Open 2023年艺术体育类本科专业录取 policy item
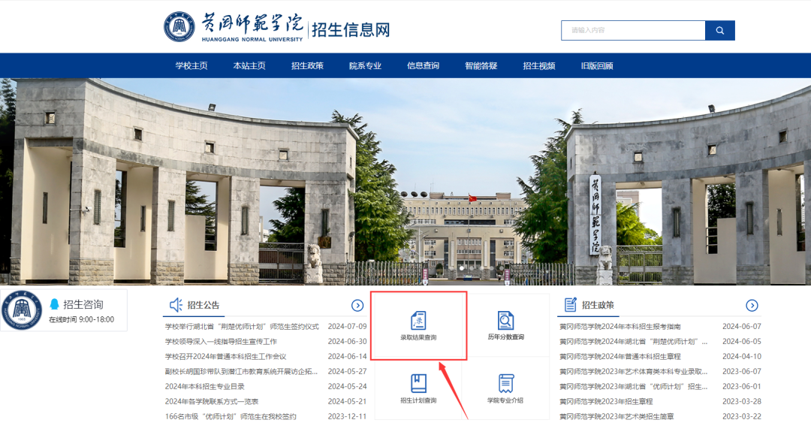This screenshot has height=432, width=811. tap(634, 371)
